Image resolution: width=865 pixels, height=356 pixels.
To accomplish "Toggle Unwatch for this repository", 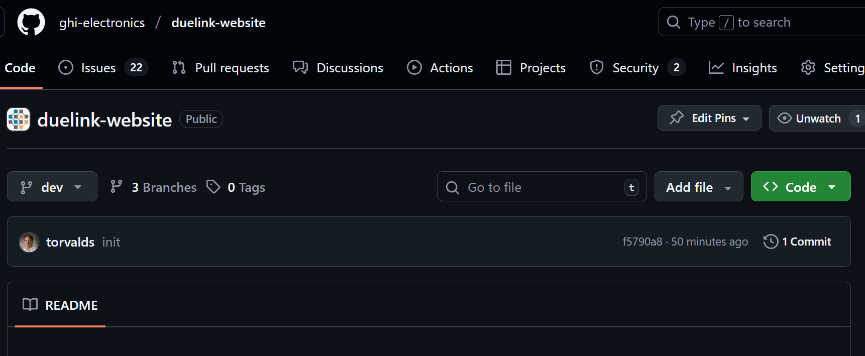I will click(x=809, y=118).
